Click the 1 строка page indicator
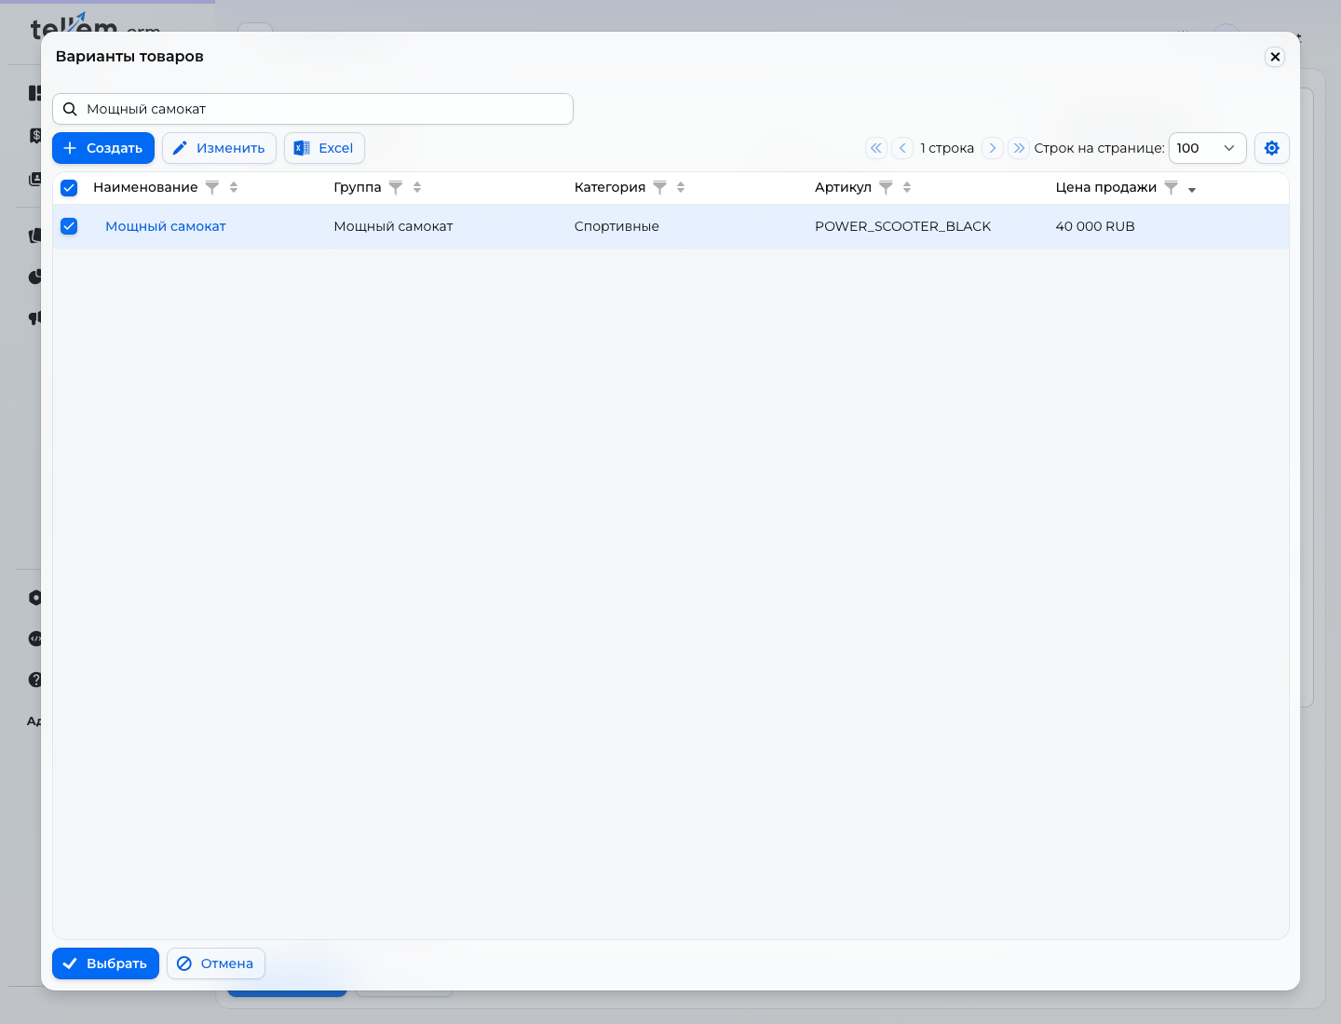The image size is (1341, 1024). pyautogui.click(x=947, y=148)
